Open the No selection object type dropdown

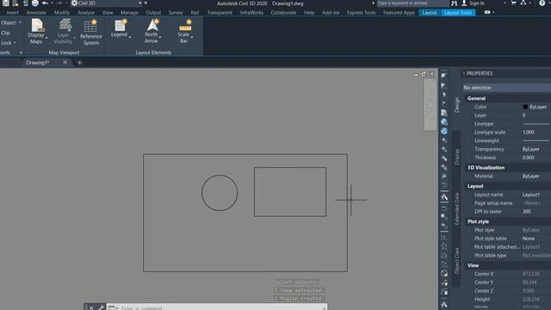point(507,88)
